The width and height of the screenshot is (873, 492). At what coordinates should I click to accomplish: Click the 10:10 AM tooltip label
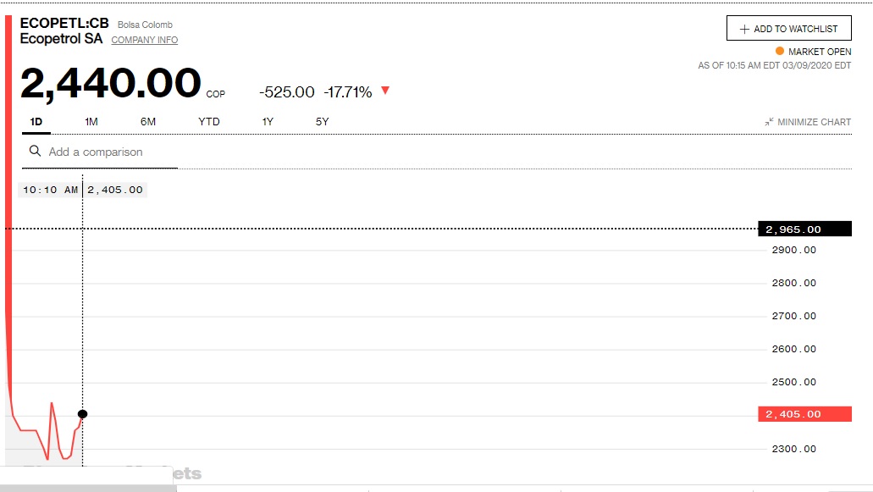tap(51, 190)
